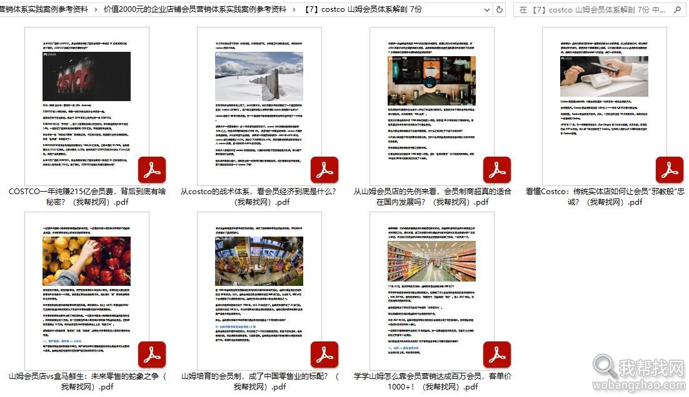Select the 从山姆会员店的先例来看 PDF thumbnail
The height and width of the screenshot is (397, 689).
(x=432, y=106)
